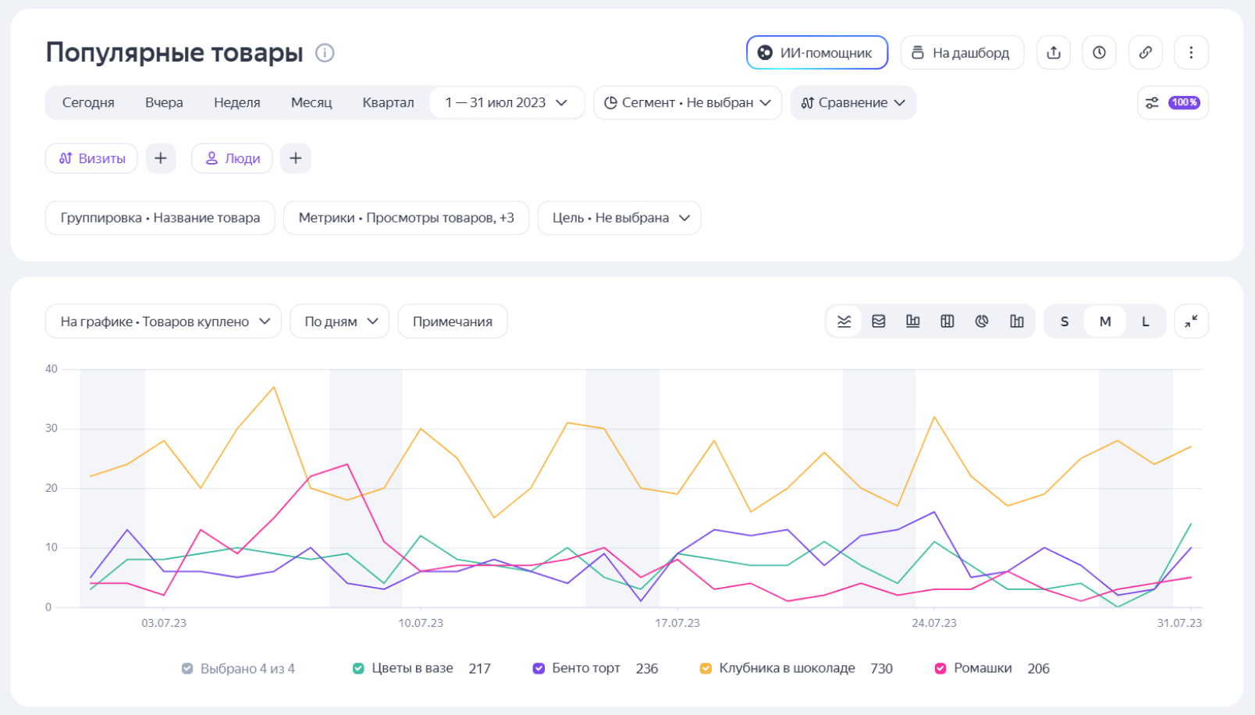This screenshot has height=715, width=1255.
Task: Select the Квартал period tab
Action: pyautogui.click(x=388, y=102)
